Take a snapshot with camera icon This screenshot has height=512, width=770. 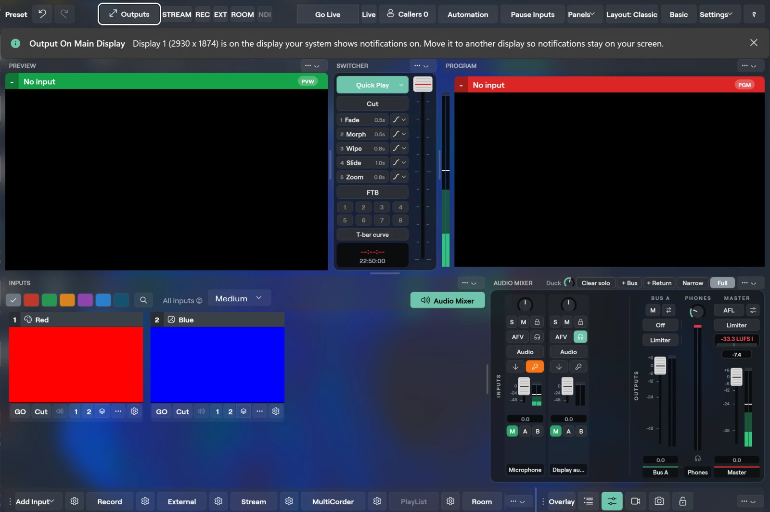659,501
